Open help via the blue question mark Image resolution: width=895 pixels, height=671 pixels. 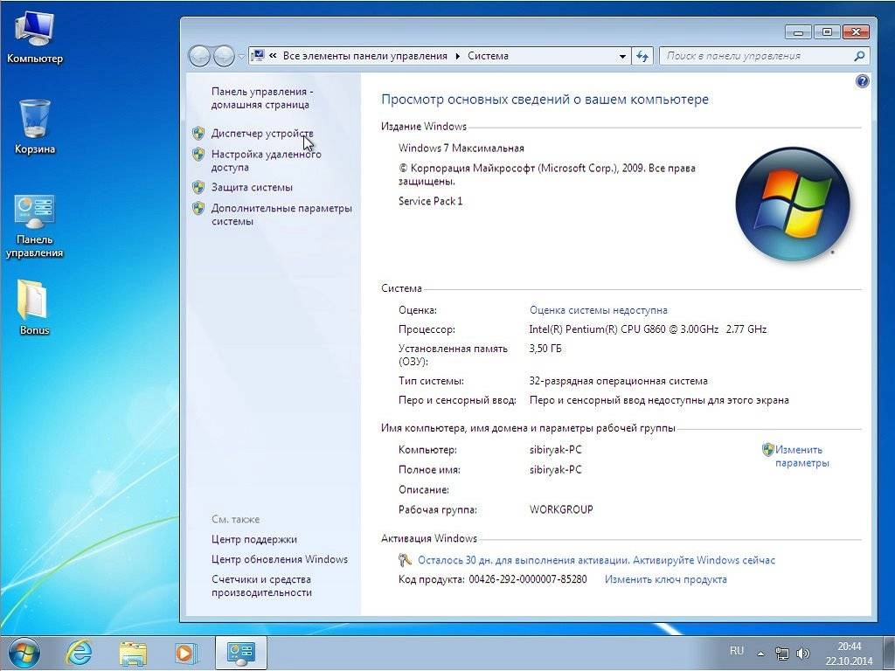[x=862, y=81]
